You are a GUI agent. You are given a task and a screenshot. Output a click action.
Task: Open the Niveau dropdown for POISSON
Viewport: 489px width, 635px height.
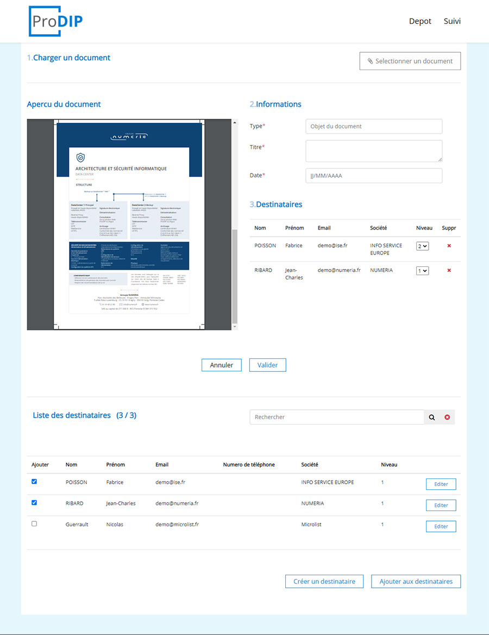click(422, 246)
